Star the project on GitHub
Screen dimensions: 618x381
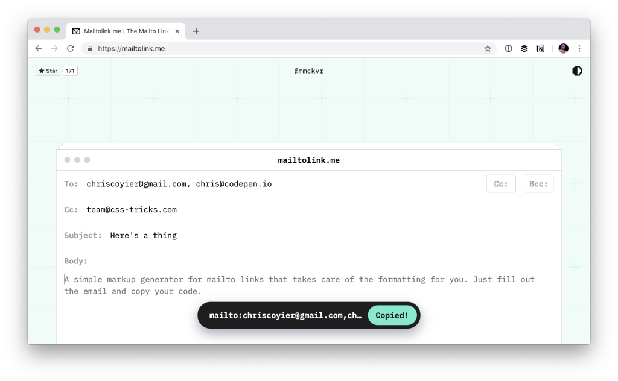(x=48, y=71)
